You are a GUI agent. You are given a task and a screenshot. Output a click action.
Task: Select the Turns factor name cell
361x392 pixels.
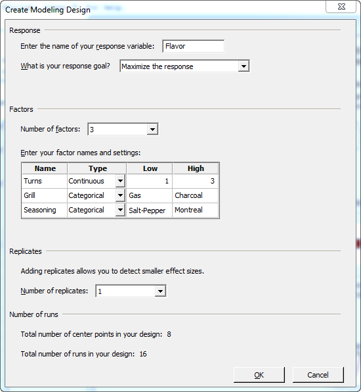click(45, 181)
